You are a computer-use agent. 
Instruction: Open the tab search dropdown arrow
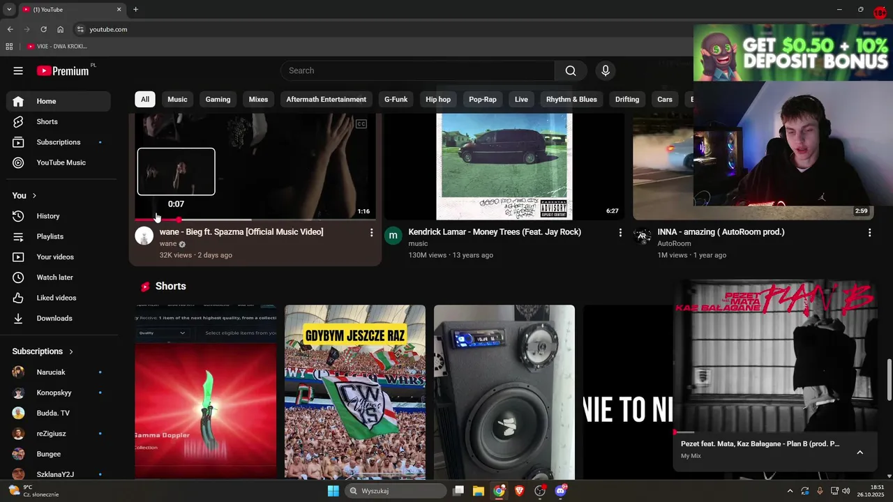(x=9, y=10)
